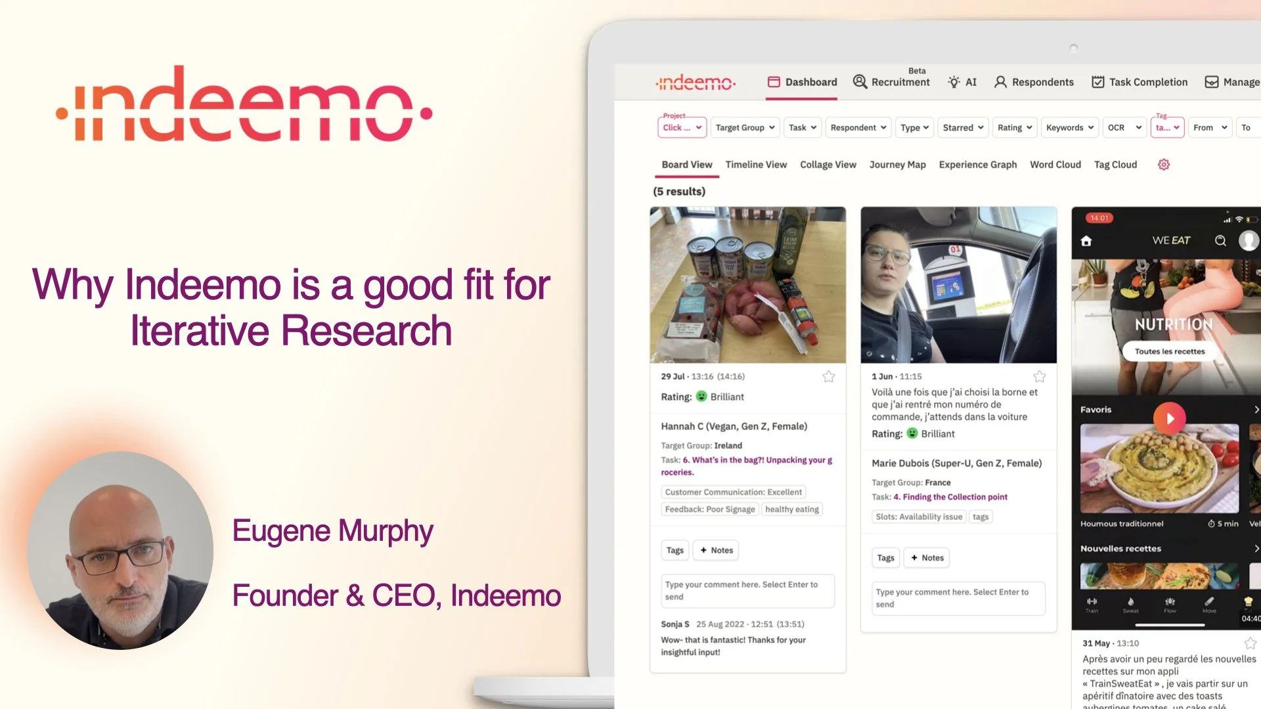
Task: Star the 31 May entry
Action: pos(1250,643)
